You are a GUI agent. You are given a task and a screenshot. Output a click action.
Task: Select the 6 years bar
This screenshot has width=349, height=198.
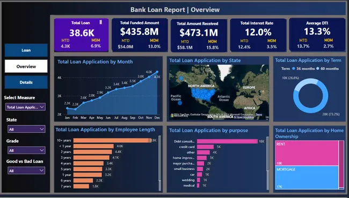pyautogui.click(x=83, y=180)
